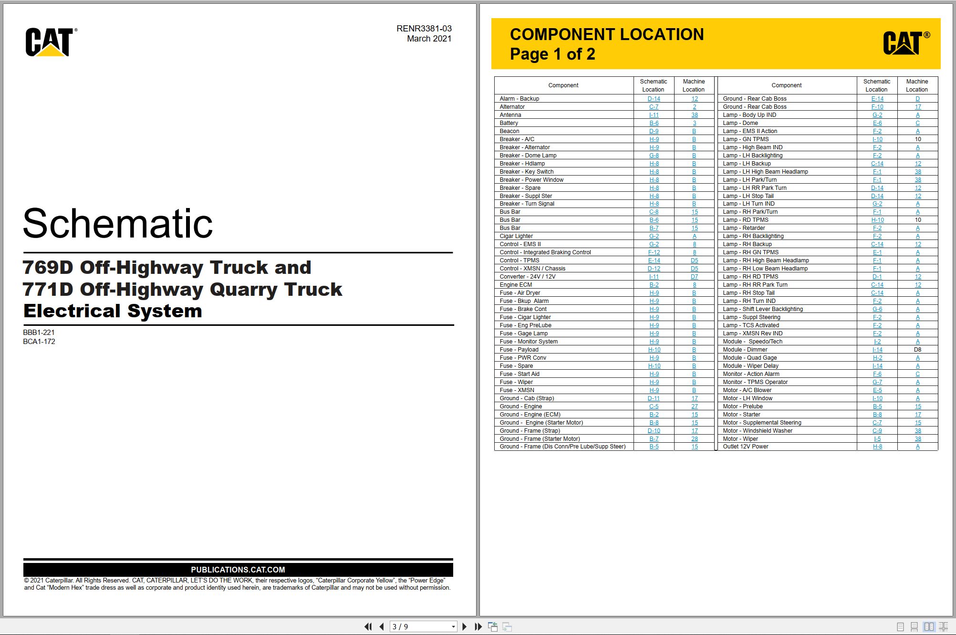The height and width of the screenshot is (635, 956).
Task: Open schematic location D-9 for Beacon
Action: pyautogui.click(x=654, y=131)
